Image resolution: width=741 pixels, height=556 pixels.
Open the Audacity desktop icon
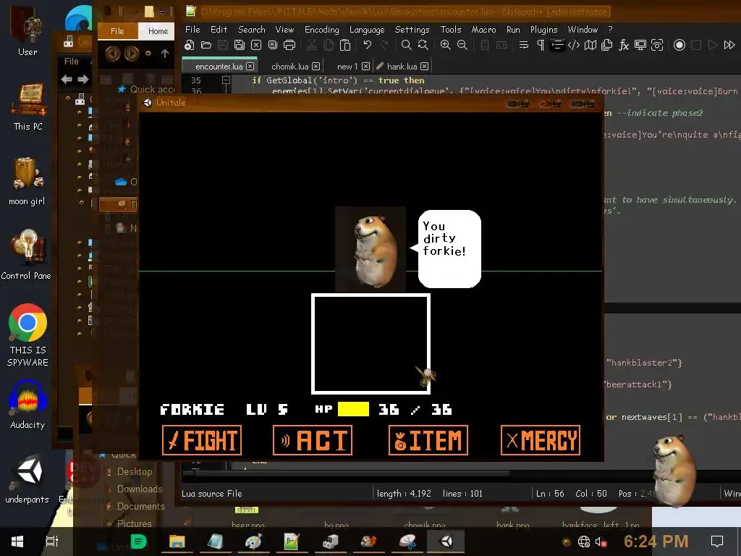[27, 403]
